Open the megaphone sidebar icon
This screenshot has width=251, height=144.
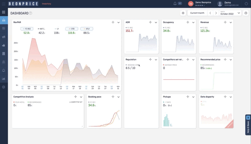4,37
